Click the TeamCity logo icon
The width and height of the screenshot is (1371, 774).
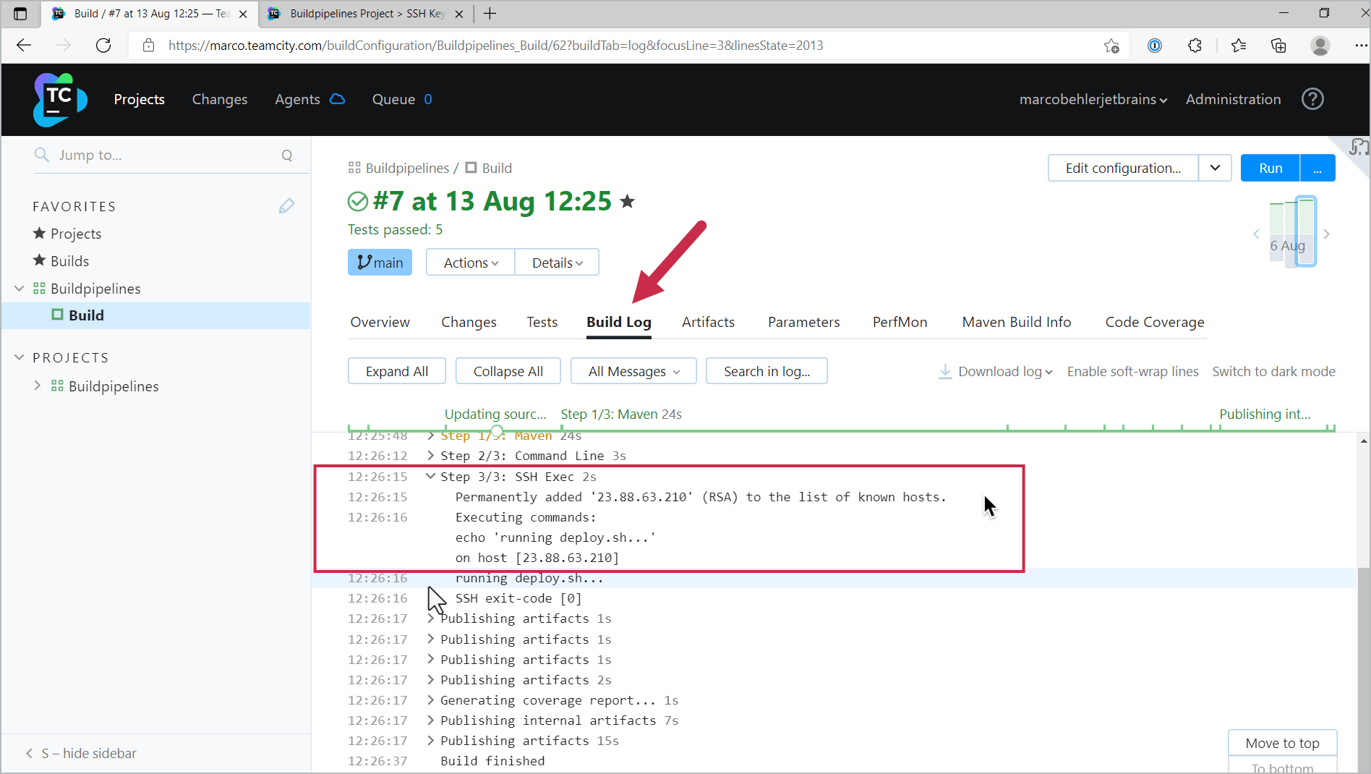tap(60, 99)
